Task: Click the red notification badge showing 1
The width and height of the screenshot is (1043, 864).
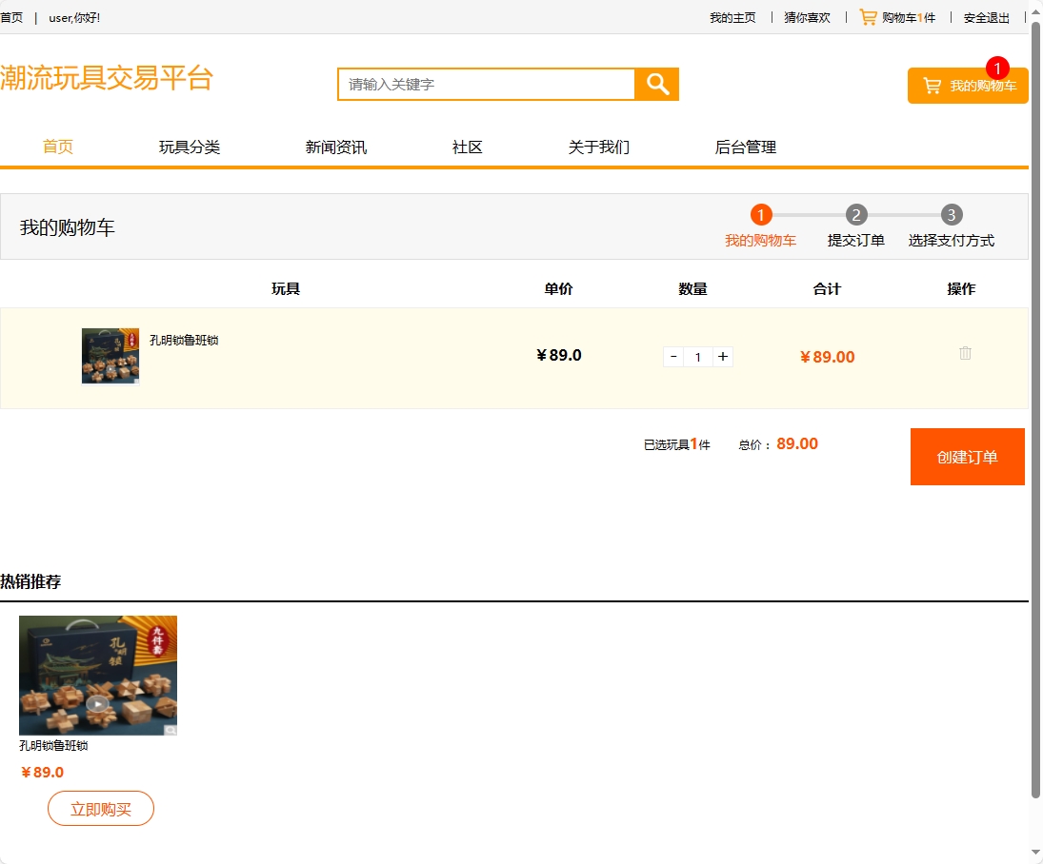Action: click(995, 68)
